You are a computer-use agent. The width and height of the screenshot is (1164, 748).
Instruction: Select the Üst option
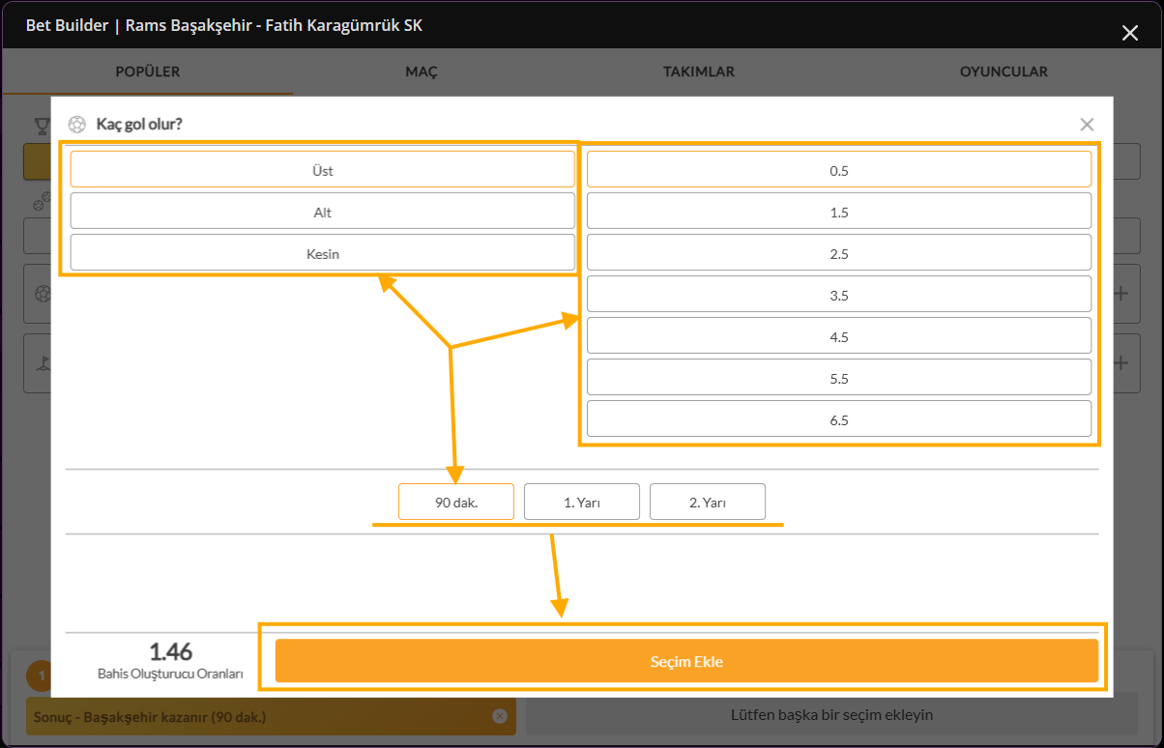point(323,170)
